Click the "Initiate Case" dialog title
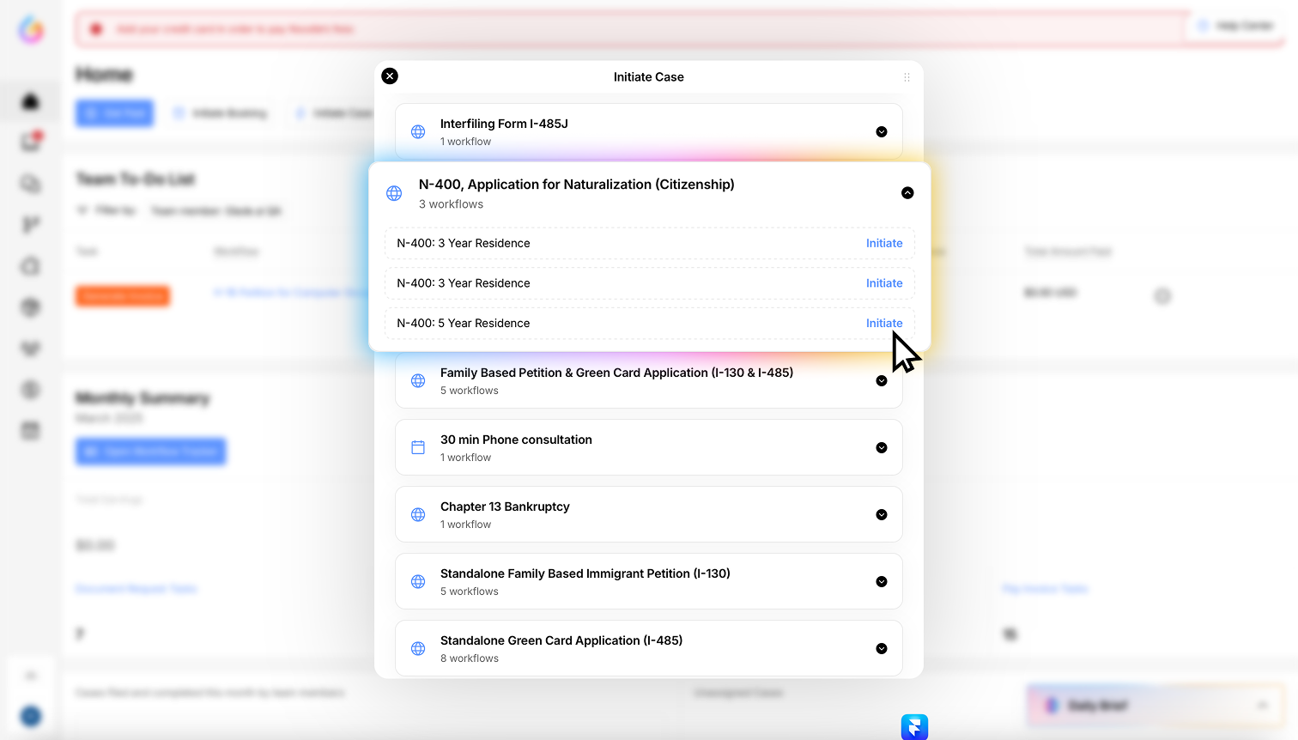Viewport: 1298px width, 740px height. pos(649,77)
